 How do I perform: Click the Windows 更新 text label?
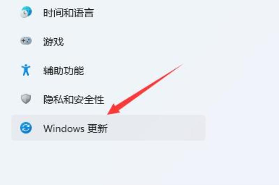tap(75, 128)
